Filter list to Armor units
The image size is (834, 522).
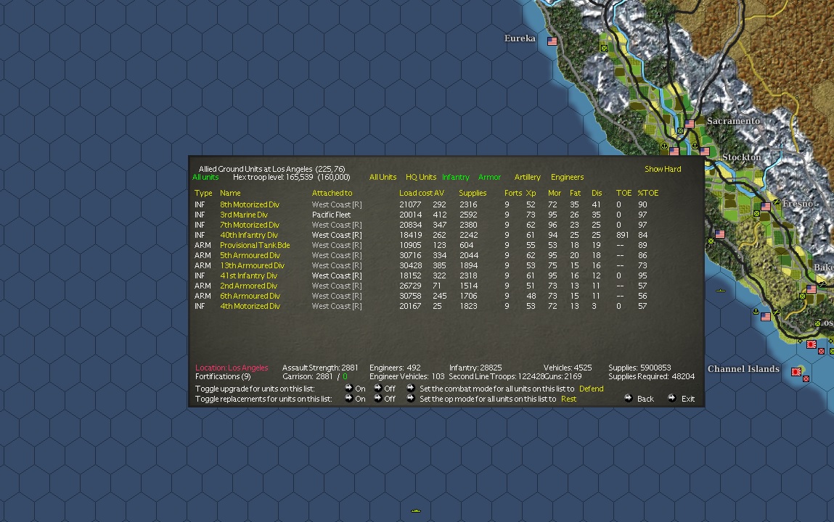point(489,177)
